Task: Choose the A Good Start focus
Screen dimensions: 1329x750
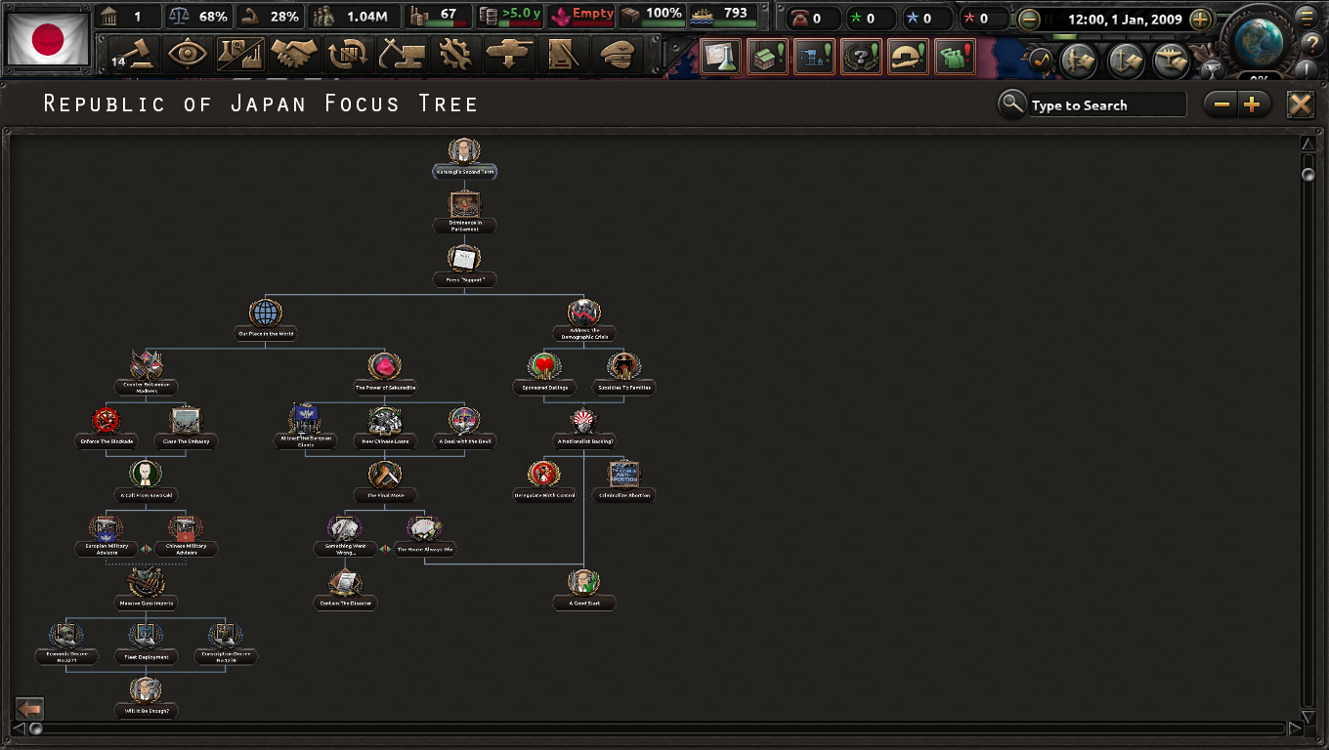Action: [583, 590]
